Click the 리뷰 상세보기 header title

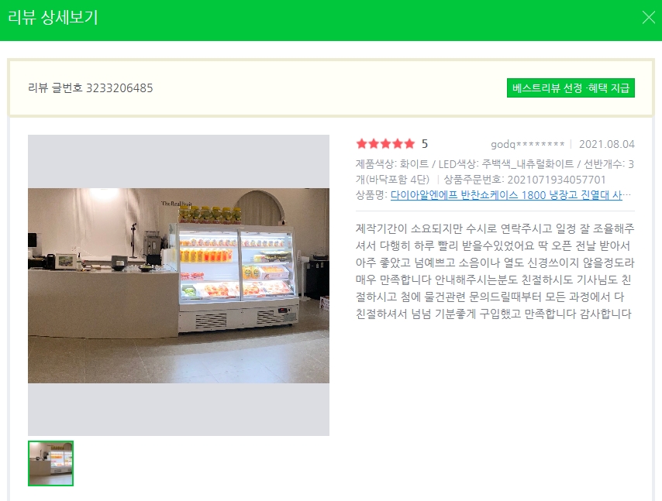53,17
